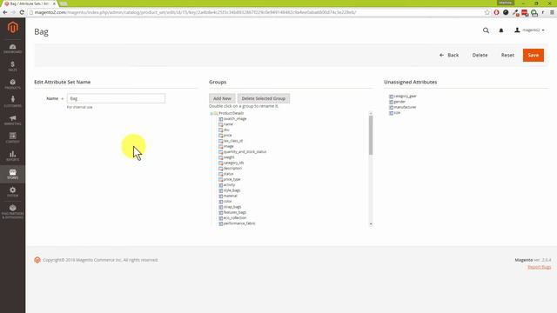Click the browser forward arrow
The width and height of the screenshot is (557, 313).
click(x=13, y=12)
